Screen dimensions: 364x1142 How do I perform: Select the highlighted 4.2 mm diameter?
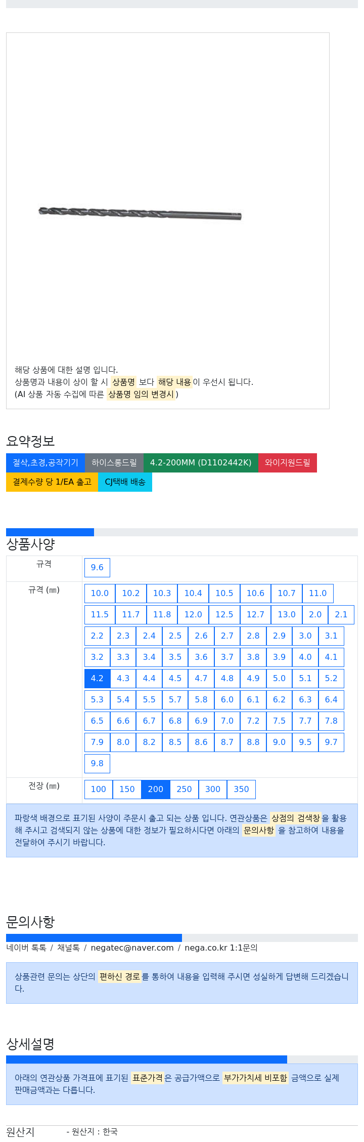(97, 679)
